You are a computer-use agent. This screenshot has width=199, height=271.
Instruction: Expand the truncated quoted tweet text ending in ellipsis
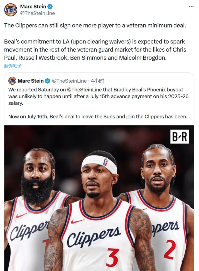pos(99,117)
